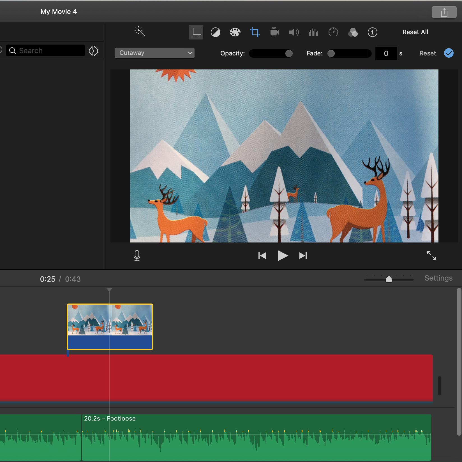The height and width of the screenshot is (462, 462).
Task: Click the Reset All button
Action: [x=415, y=32]
